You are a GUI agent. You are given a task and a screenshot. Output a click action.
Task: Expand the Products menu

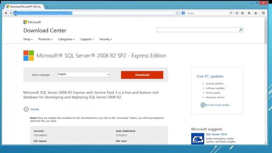click(x=45, y=39)
